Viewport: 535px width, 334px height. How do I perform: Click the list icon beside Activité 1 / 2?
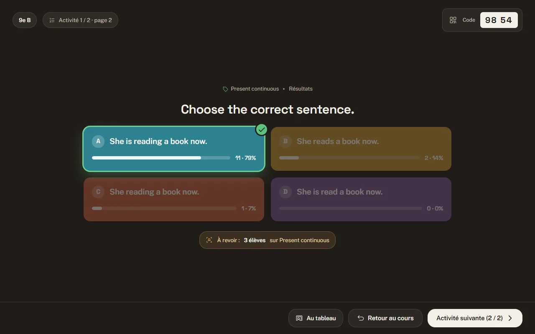52,20
